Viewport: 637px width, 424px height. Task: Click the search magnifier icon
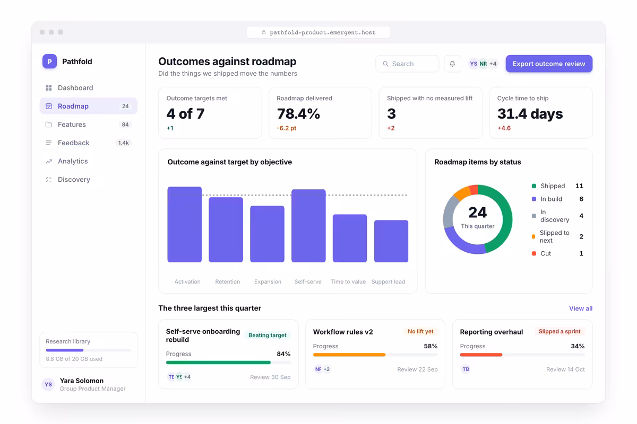386,64
